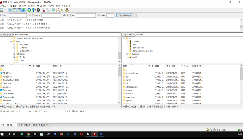Click the lock encryption icon in status bar
Viewport: 243px width, 139px height.
(x=207, y=130)
